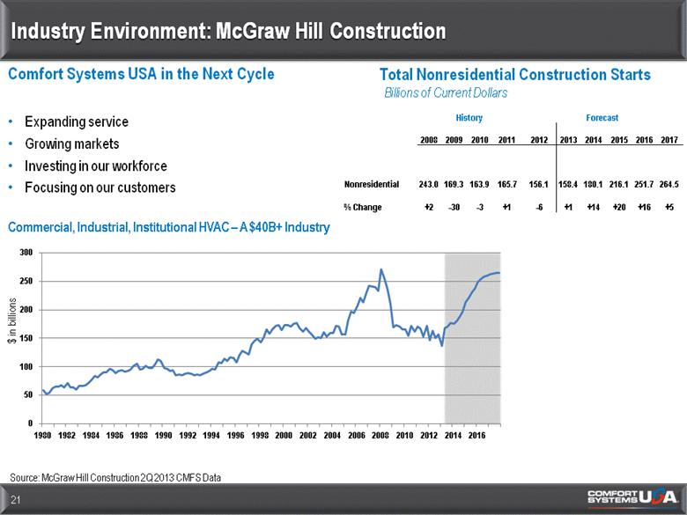Click the 2009 column header in the table
Viewport: 687px width, 515px height.
(454, 140)
